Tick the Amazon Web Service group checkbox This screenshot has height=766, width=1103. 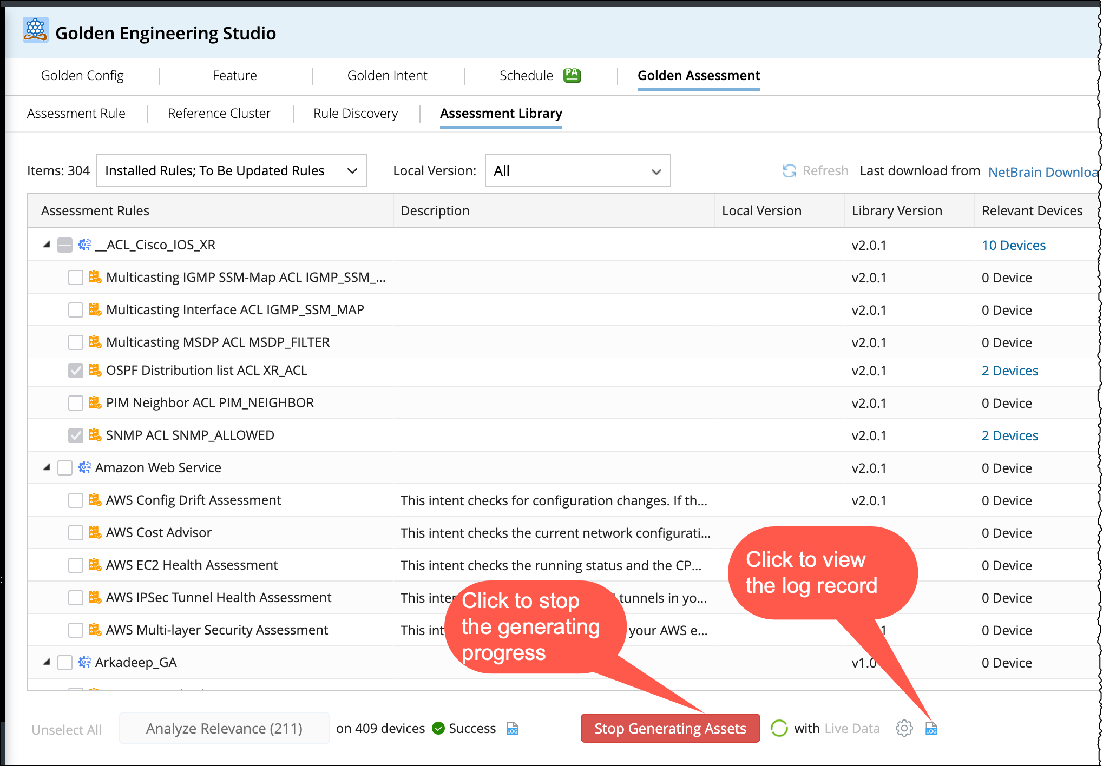65,468
